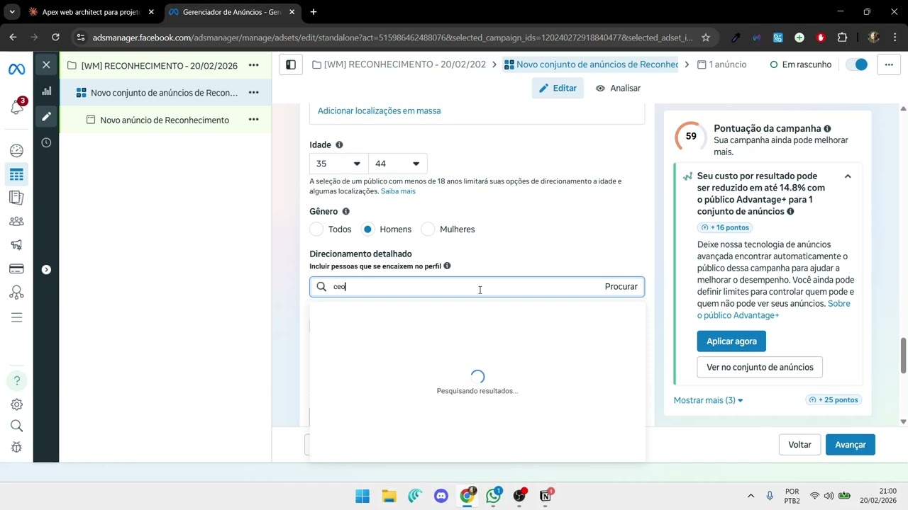Switch to the Editar tab
This screenshot has width=908, height=510.
pos(558,88)
